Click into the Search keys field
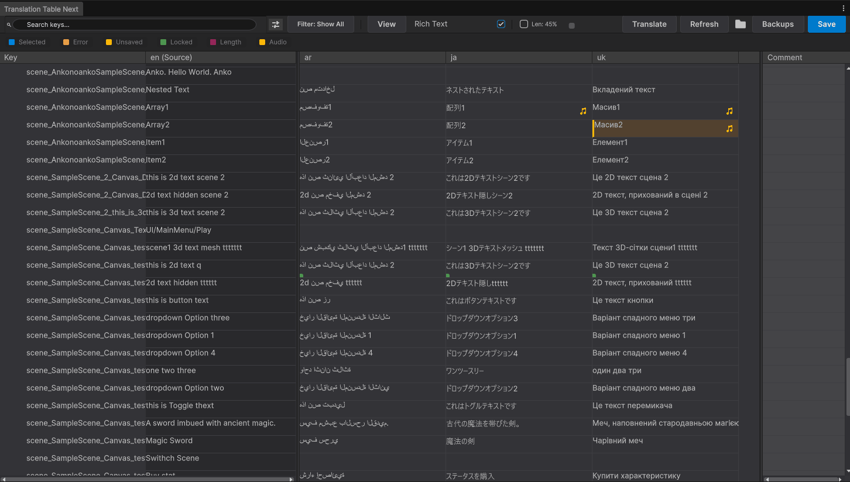The height and width of the screenshot is (482, 850). pos(135,25)
